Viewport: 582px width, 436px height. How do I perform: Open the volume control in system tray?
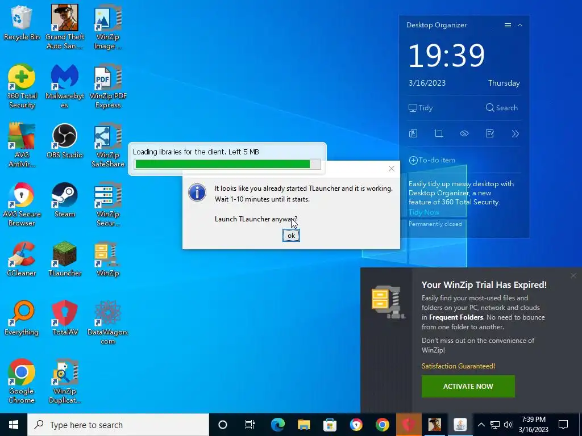click(508, 425)
